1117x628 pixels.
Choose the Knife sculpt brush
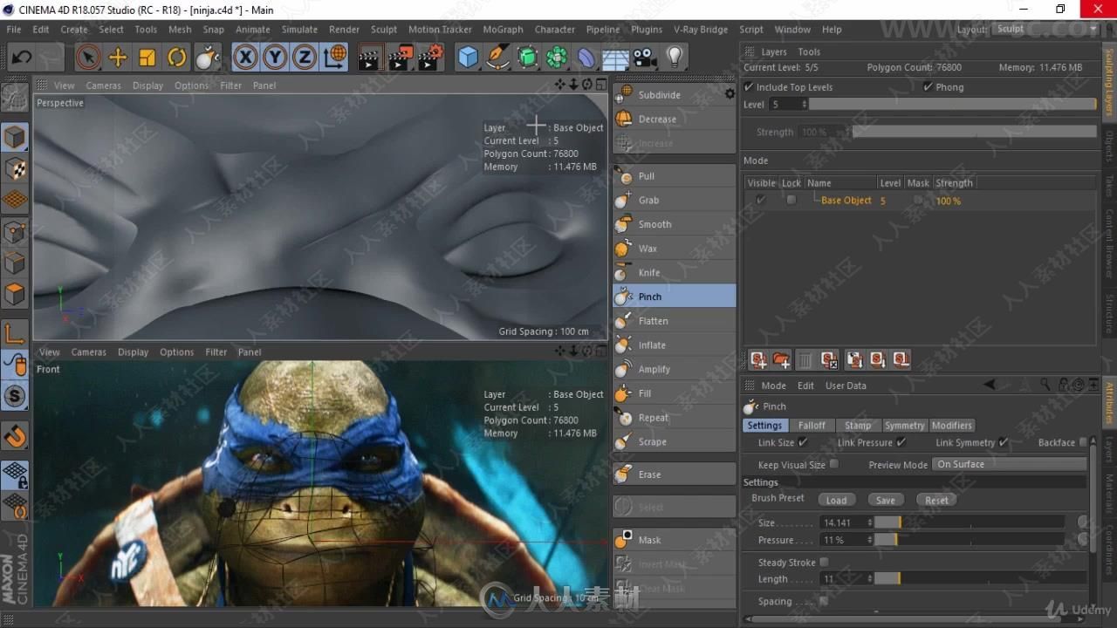pos(675,272)
